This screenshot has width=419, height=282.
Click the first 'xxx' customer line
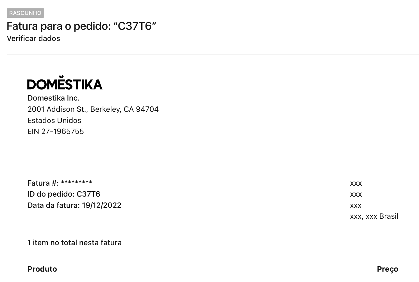356,184
